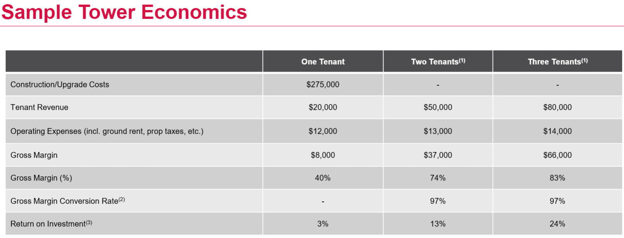Viewport: 624px width, 238px height.
Task: Select the $80,000 three-tenant revenue cell
Action: (x=557, y=107)
